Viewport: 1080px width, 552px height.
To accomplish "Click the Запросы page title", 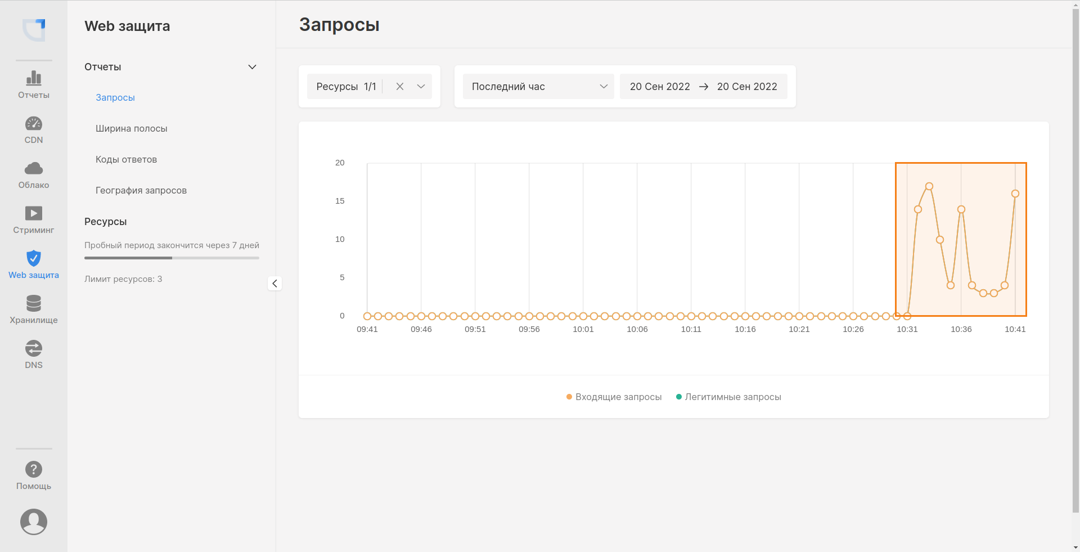I will (339, 25).
